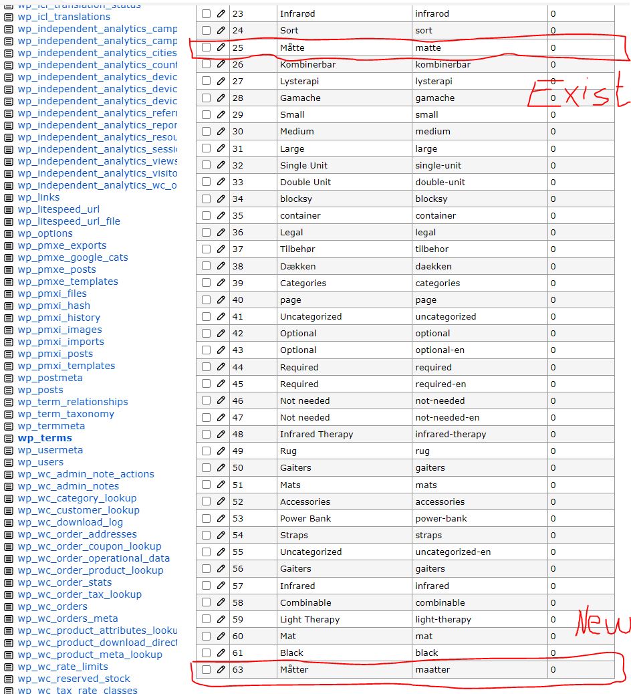Select checkbox on row 40 page
The image size is (631, 694).
(206, 300)
